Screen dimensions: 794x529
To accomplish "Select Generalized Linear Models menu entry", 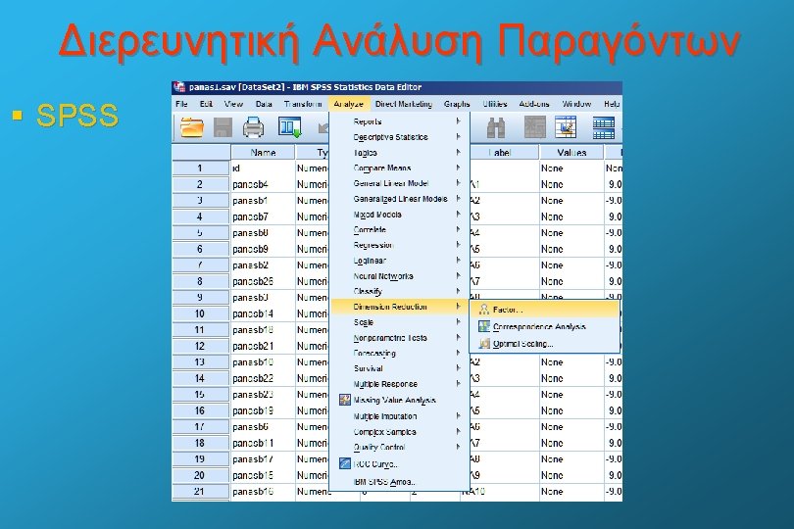I will [x=399, y=199].
